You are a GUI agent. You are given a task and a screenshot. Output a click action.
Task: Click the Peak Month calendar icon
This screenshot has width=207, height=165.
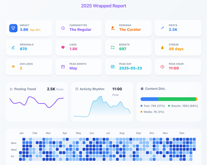pos(63,67)
